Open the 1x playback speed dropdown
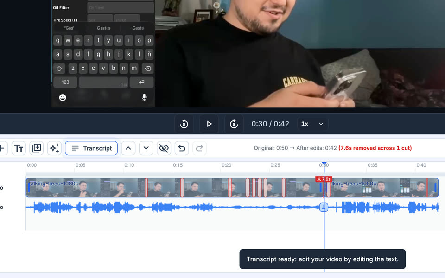This screenshot has width=445, height=278. (312, 124)
